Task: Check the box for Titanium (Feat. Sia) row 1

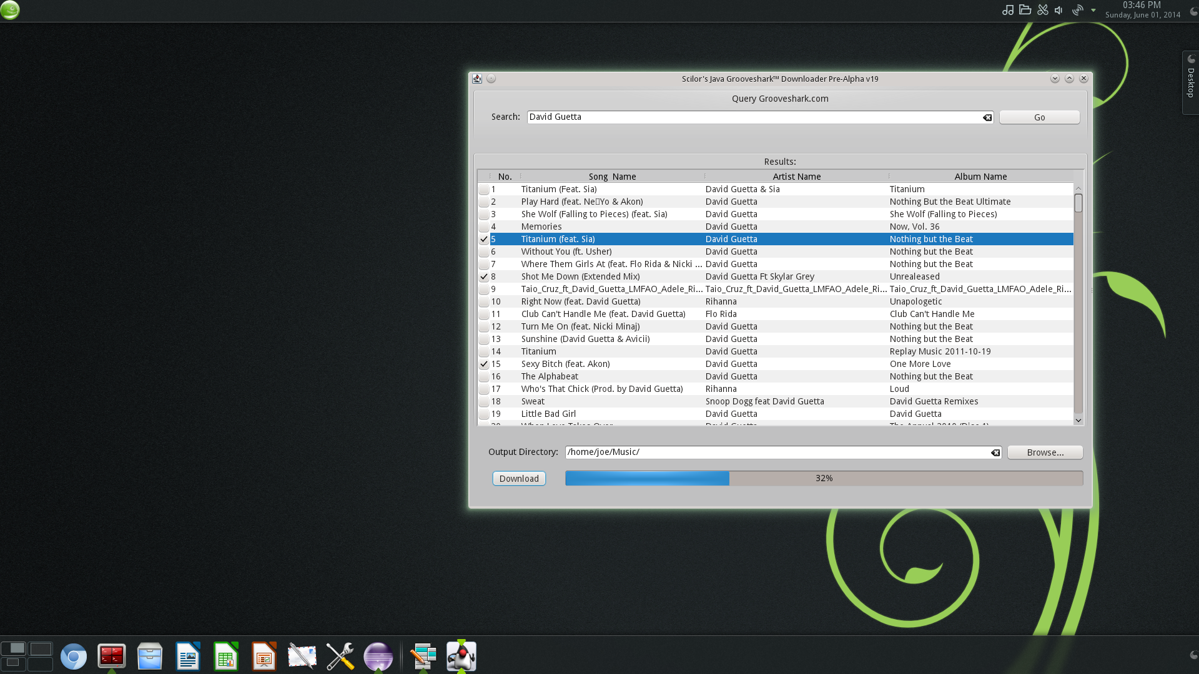Action: tap(484, 189)
